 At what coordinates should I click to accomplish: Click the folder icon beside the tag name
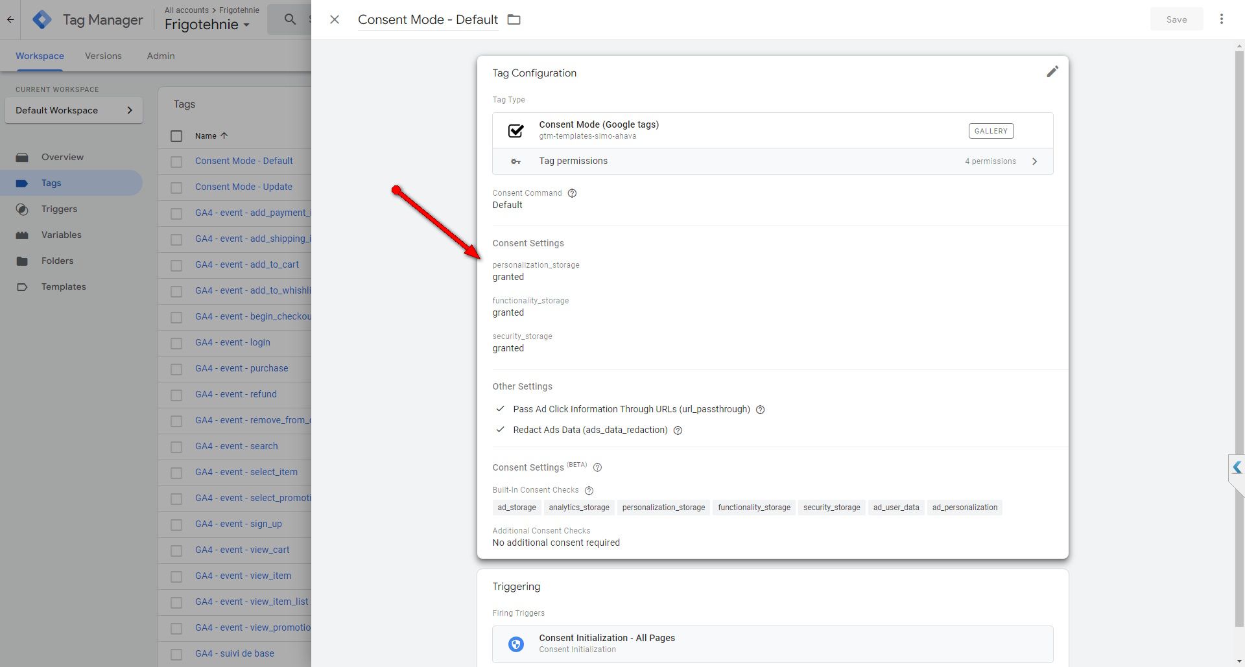pyautogui.click(x=514, y=19)
